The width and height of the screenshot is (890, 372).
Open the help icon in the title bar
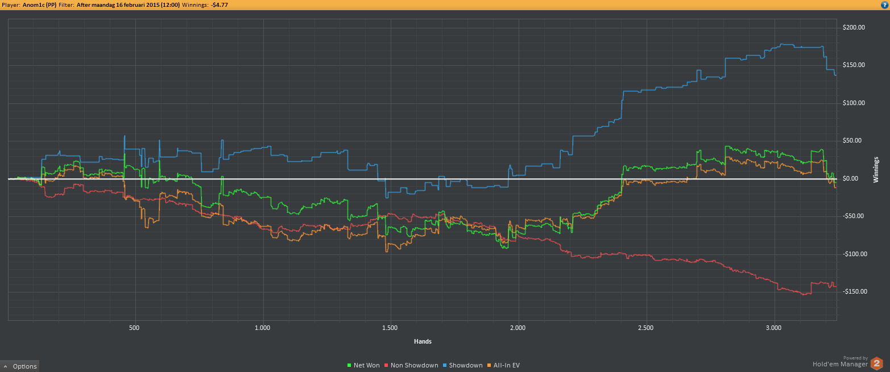coord(884,4)
